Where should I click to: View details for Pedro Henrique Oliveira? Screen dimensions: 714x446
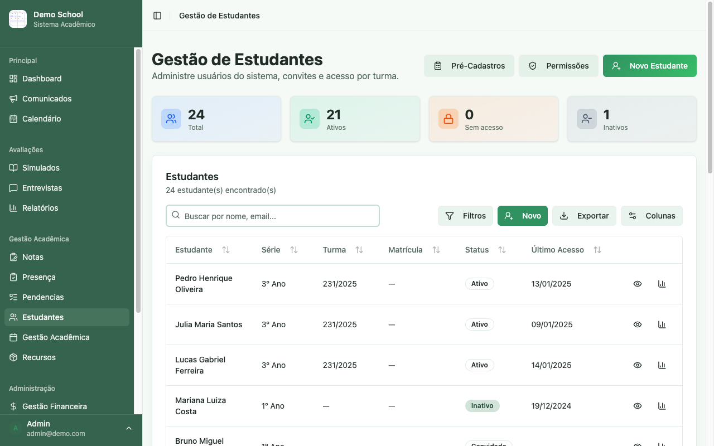tap(638, 284)
